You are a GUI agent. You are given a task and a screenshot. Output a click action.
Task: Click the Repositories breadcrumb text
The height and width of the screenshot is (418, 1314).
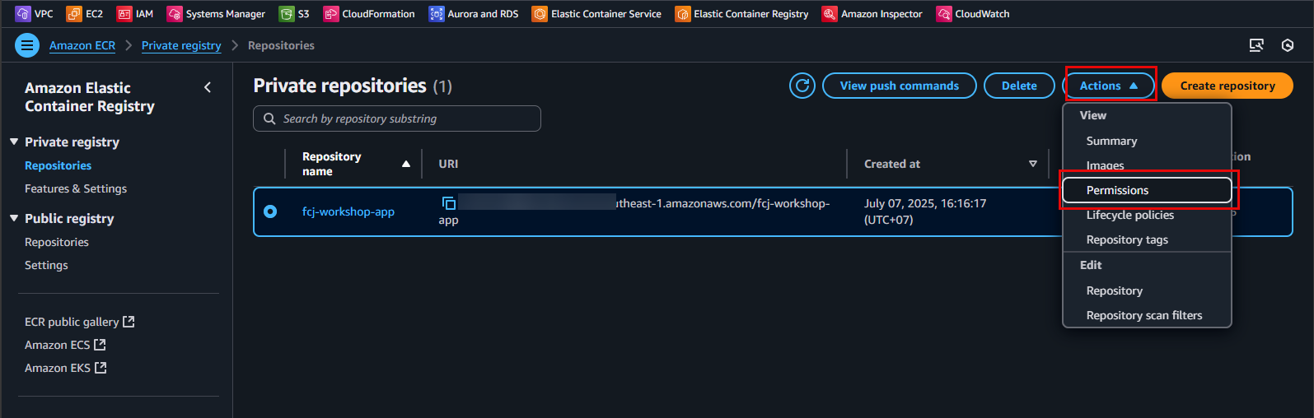[281, 45]
